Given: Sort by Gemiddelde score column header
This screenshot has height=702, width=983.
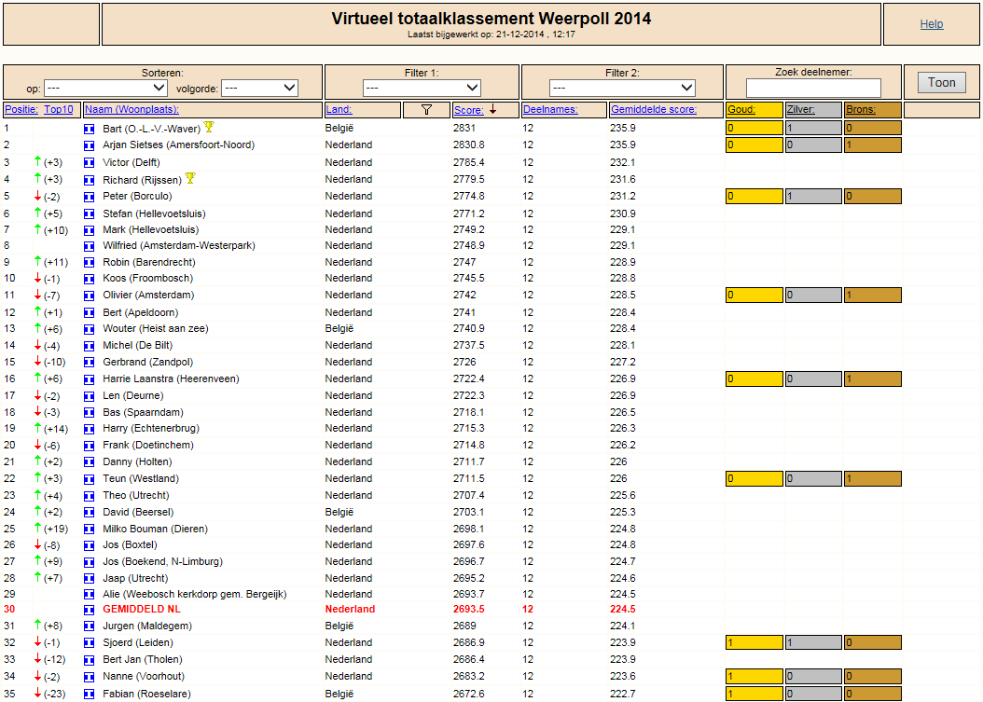Looking at the screenshot, I should [653, 109].
